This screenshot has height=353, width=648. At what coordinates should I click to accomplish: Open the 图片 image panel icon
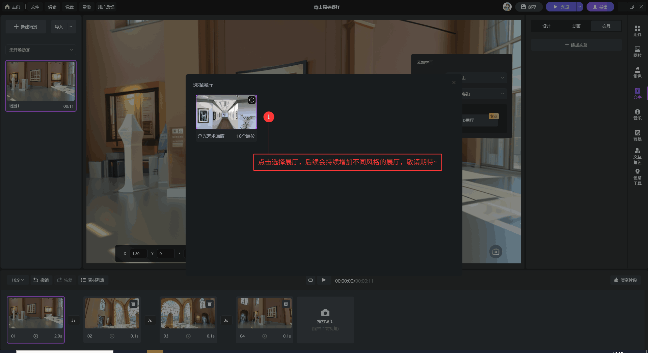tap(637, 52)
